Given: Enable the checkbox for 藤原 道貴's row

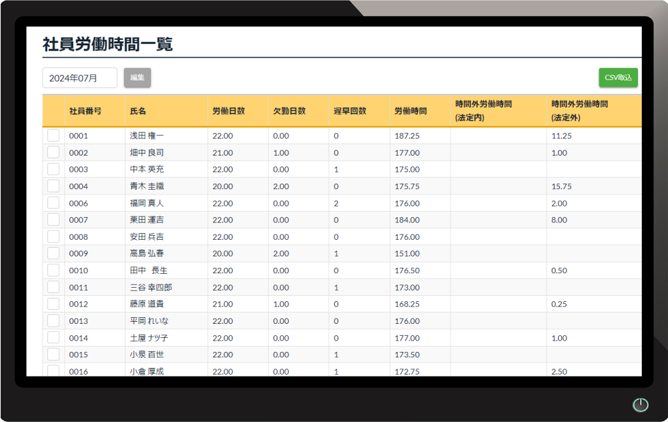Looking at the screenshot, I should [53, 304].
